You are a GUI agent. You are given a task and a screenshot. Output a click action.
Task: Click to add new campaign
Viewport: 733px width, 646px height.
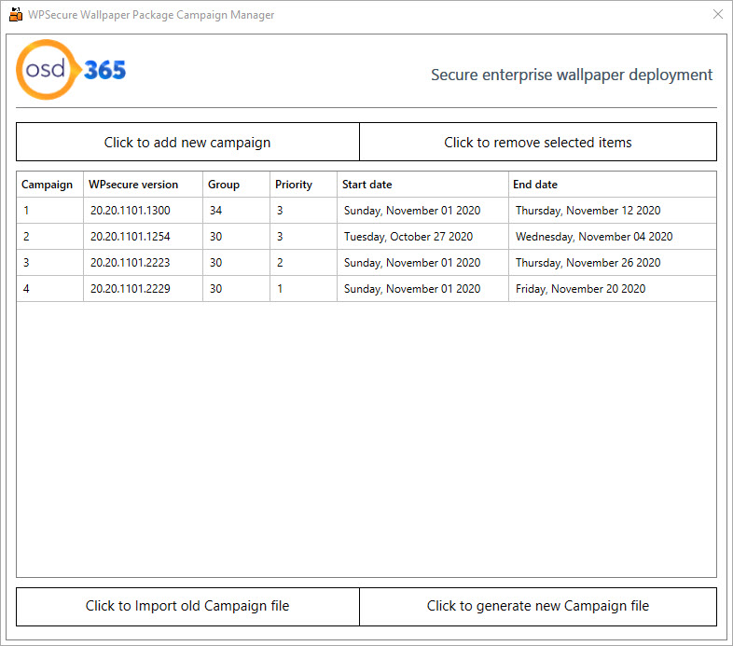pyautogui.click(x=187, y=142)
